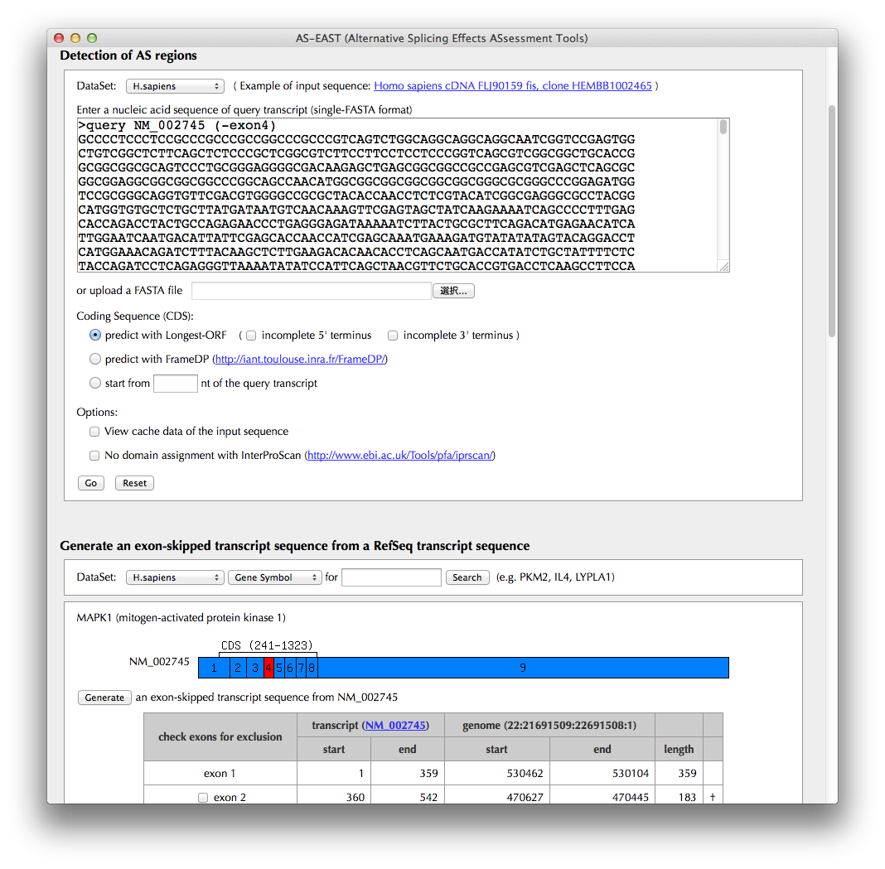Image resolution: width=885 pixels, height=869 pixels.
Task: Open the Gene Symbol dropdown
Action: [274, 577]
